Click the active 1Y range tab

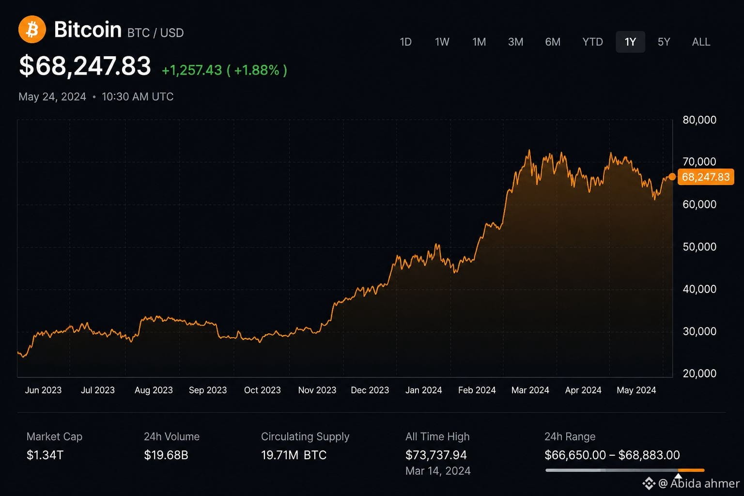[x=630, y=42]
